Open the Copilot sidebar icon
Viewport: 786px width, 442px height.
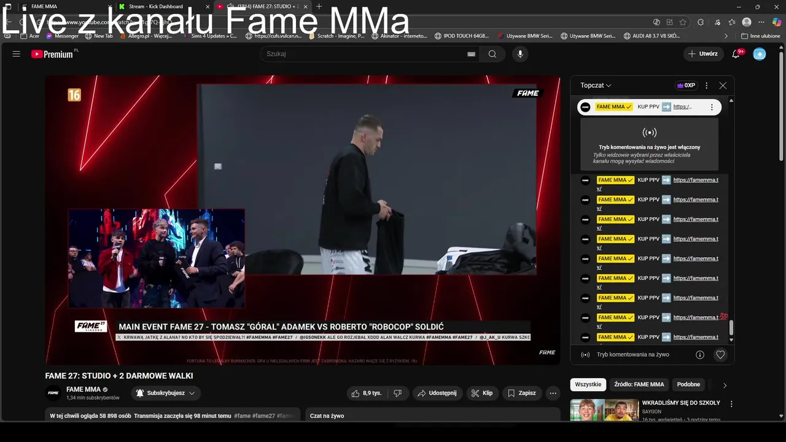(x=777, y=22)
